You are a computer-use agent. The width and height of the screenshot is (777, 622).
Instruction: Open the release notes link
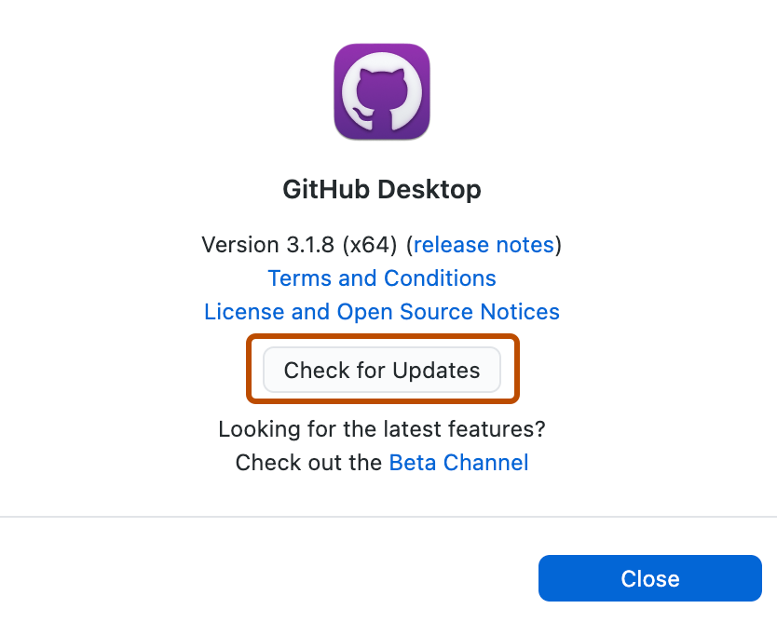click(484, 245)
